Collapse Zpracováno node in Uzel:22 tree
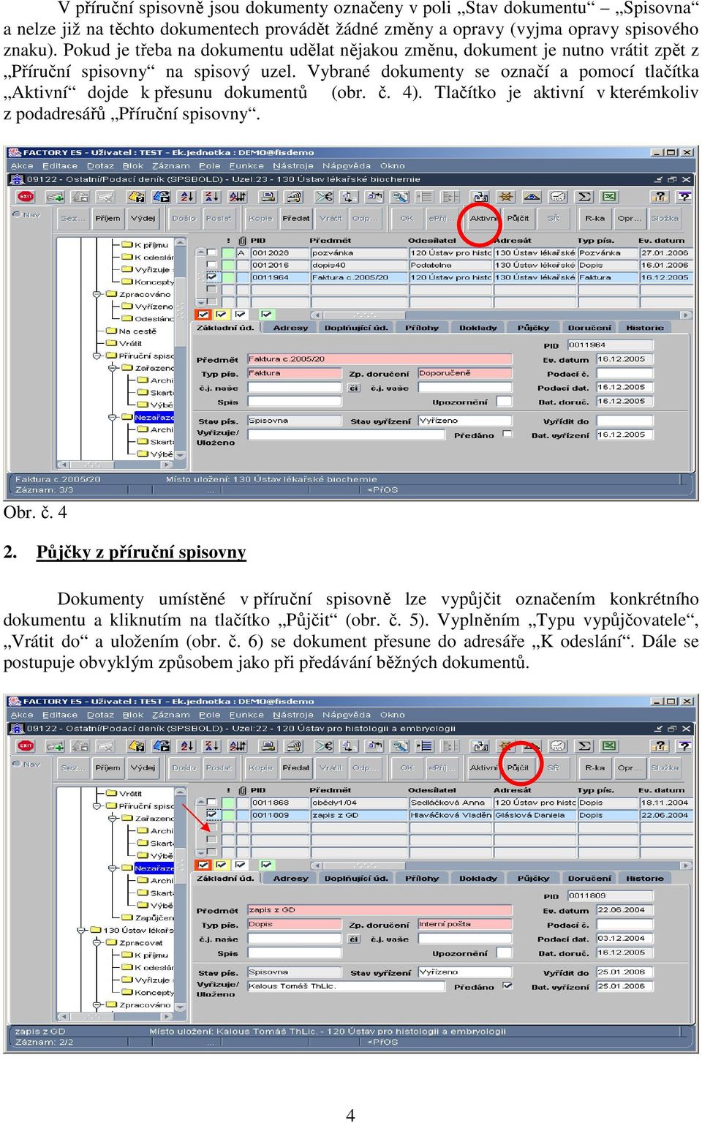This screenshot has width=702, height=1123. tap(97, 1005)
